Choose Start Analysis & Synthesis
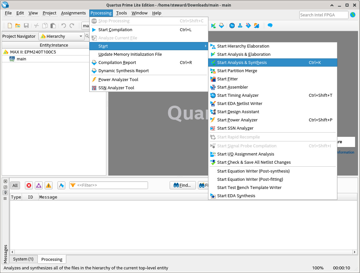This screenshot has height=273, width=360. 272,62
